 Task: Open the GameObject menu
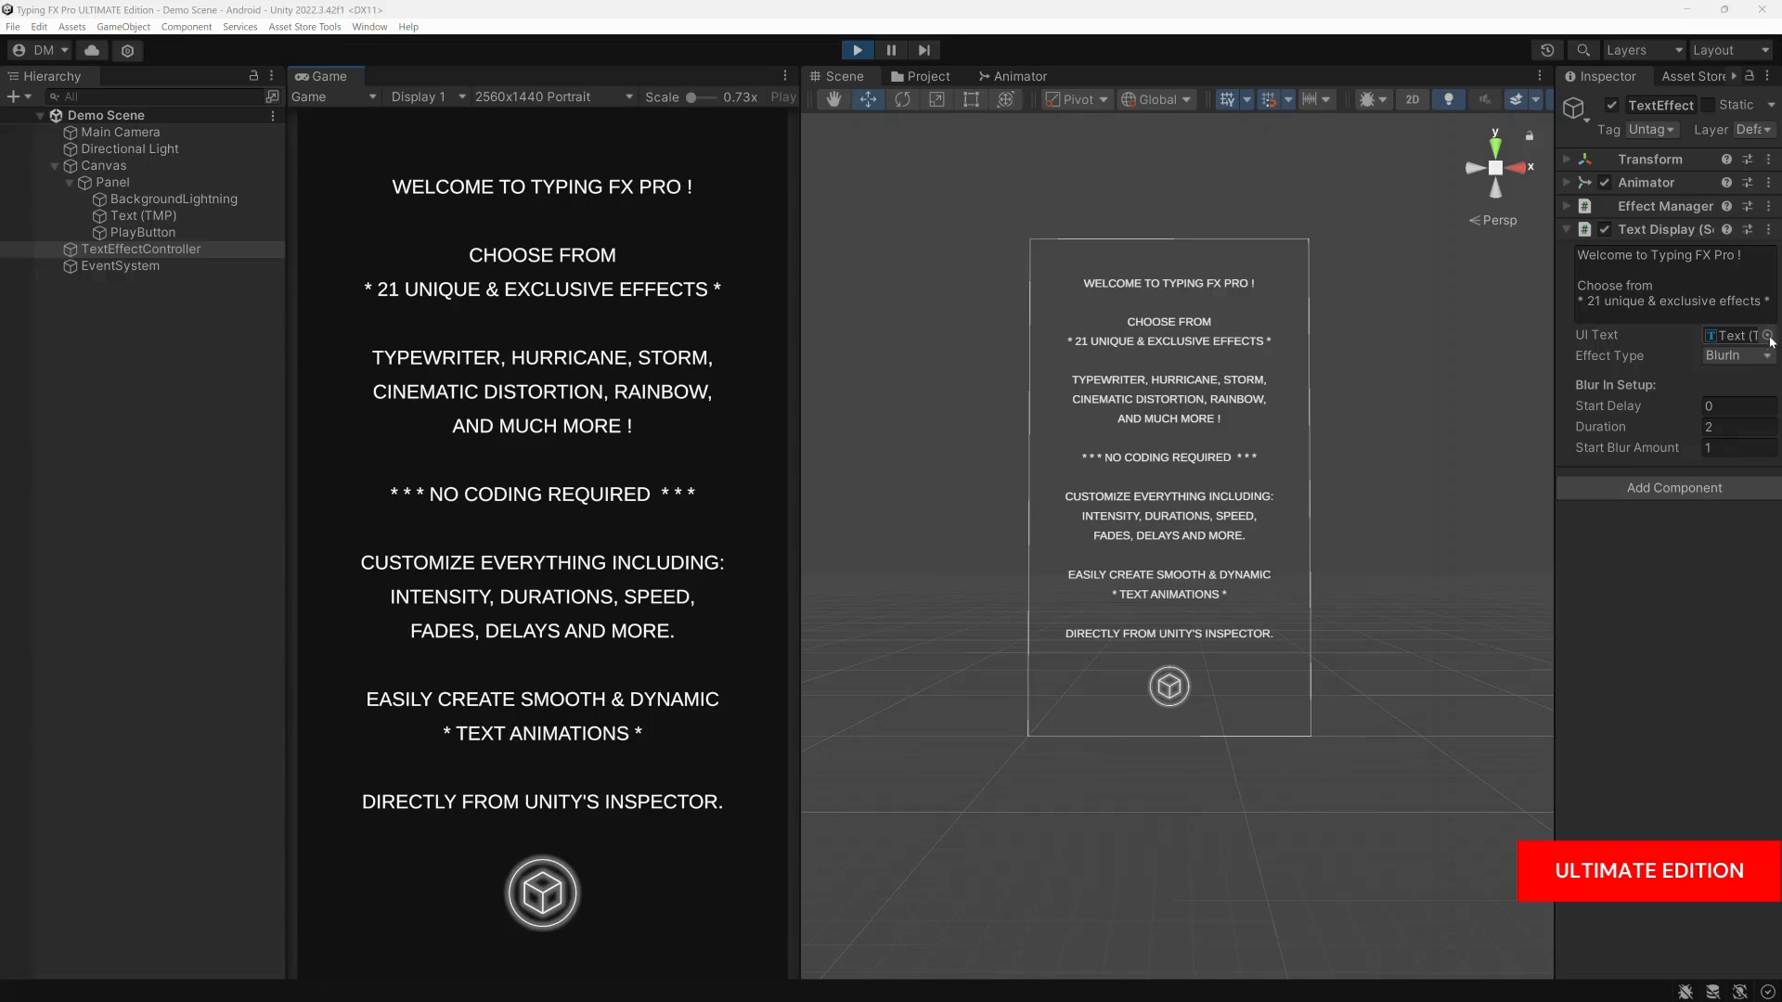[x=123, y=27]
